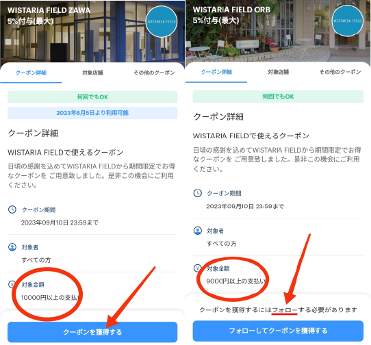The image size is (371, 345).
Task: Tap the left 何回でもOK green badge
Action: point(92,97)
